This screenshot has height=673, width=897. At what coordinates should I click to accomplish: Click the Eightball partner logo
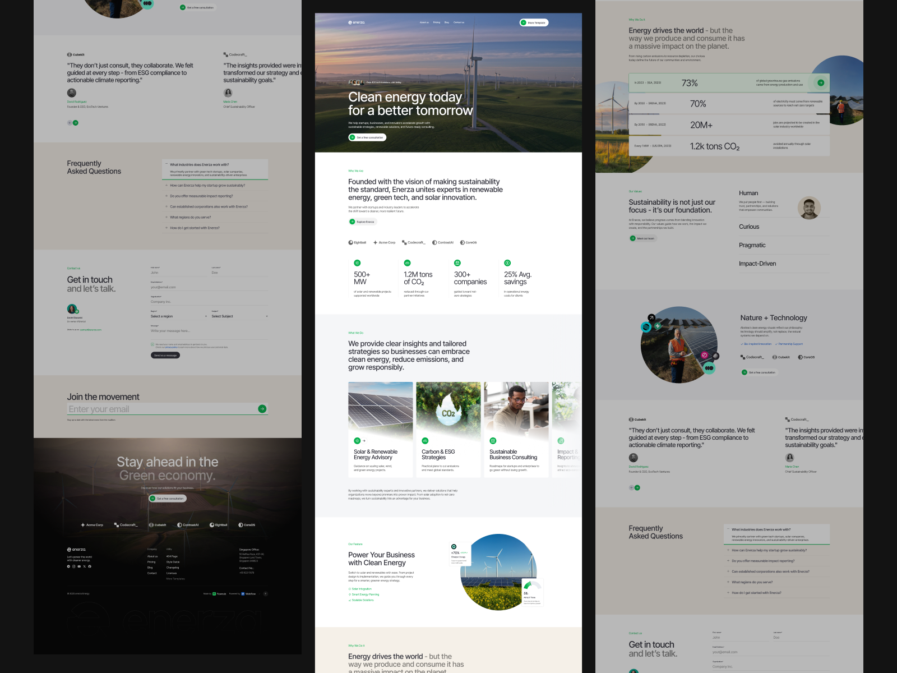click(358, 242)
